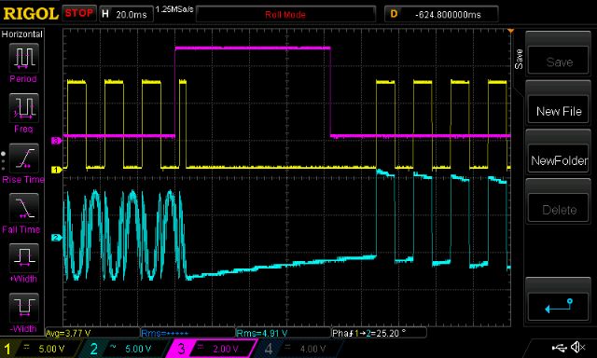This screenshot has width=597, height=358.
Task: Select the +Width measurement icon
Action: click(x=23, y=257)
